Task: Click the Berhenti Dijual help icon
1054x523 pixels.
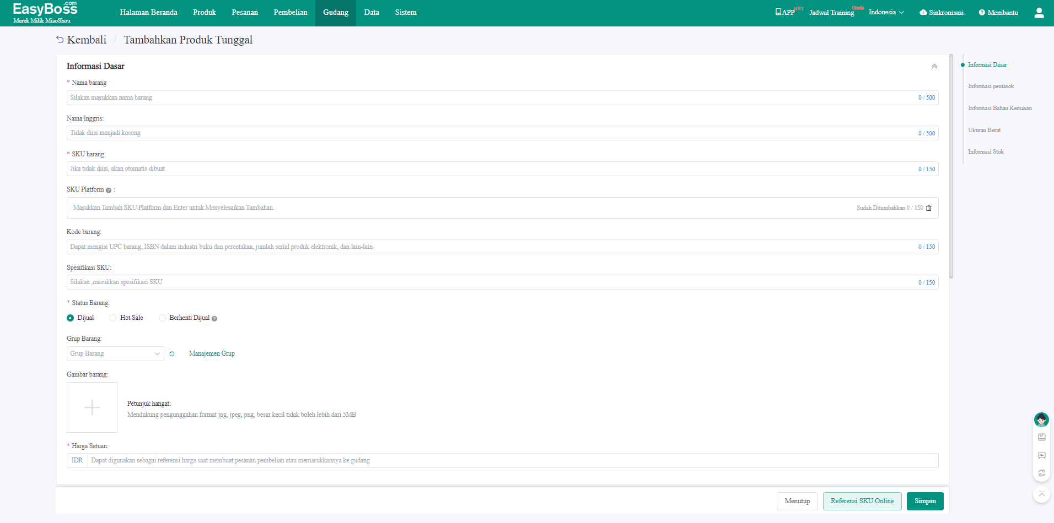Action: pyautogui.click(x=214, y=318)
